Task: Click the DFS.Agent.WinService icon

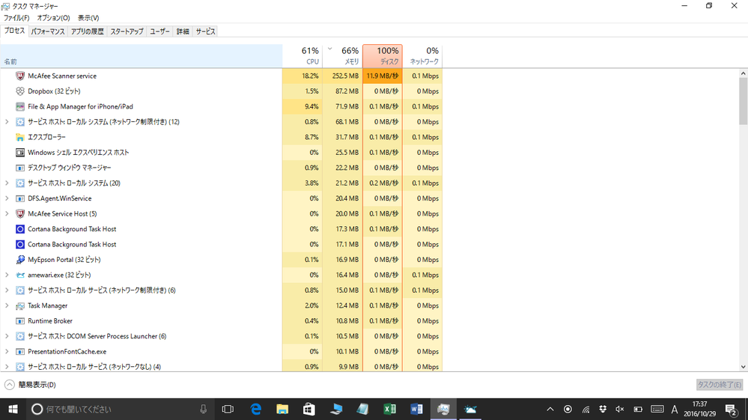Action: tap(20, 198)
